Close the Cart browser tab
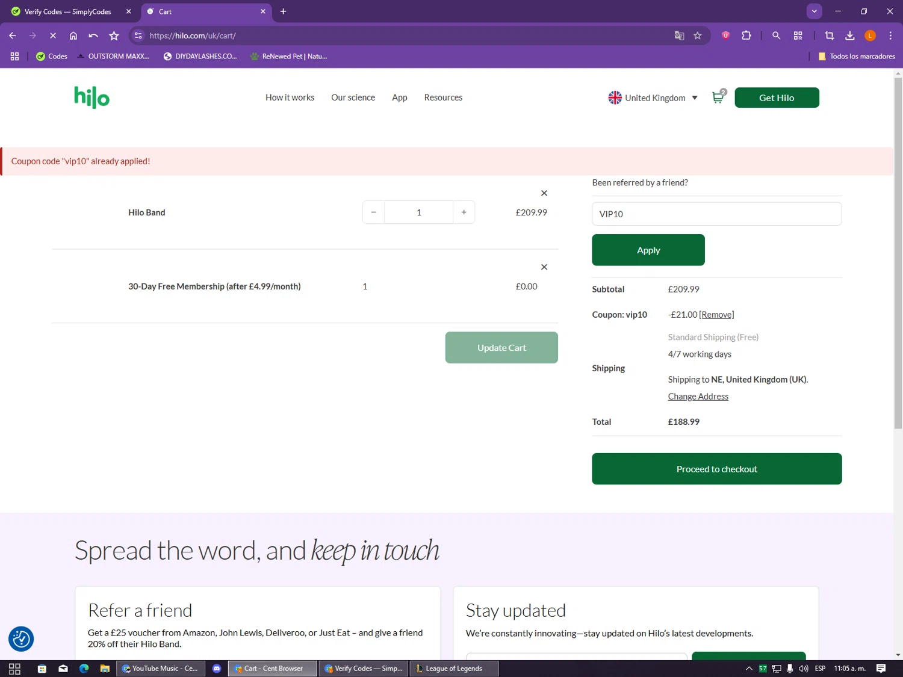The width and height of the screenshot is (903, 677). tap(263, 11)
